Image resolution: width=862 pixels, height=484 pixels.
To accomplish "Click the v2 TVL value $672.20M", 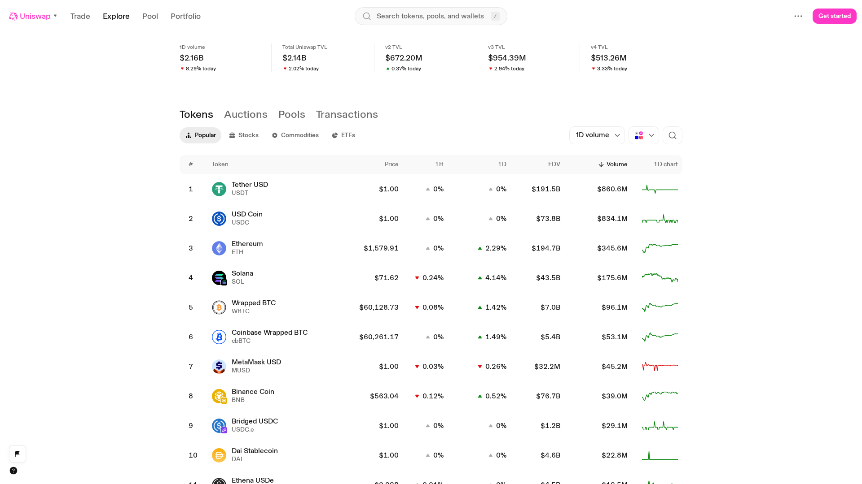I will pyautogui.click(x=404, y=58).
